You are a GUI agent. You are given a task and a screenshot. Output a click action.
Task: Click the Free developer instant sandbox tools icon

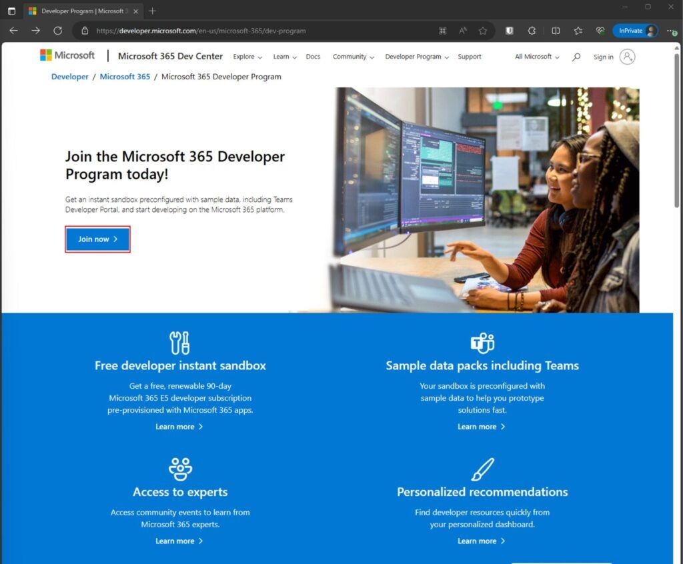click(179, 343)
